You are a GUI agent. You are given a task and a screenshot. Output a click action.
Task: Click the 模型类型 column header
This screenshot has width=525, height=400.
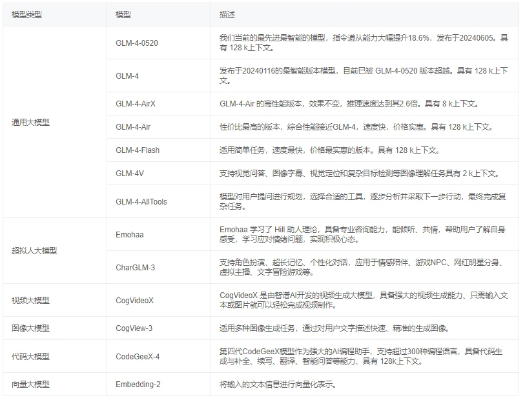tap(26, 15)
